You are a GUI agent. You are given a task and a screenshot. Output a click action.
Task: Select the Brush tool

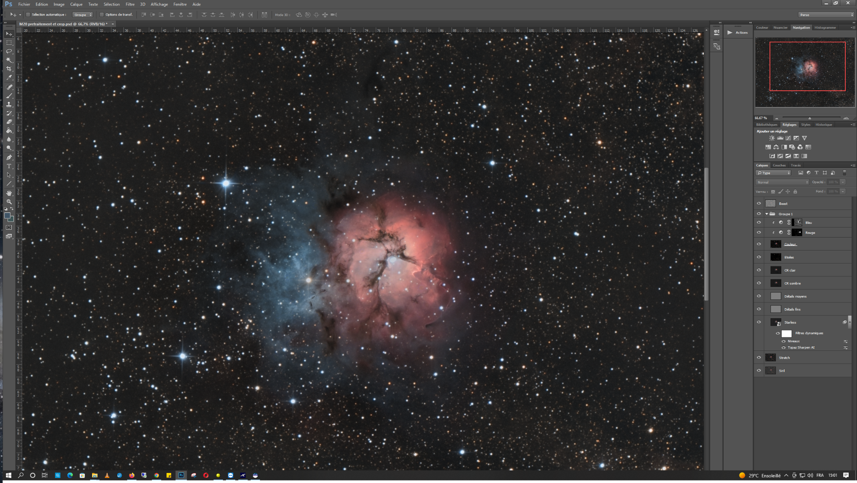pos(9,96)
